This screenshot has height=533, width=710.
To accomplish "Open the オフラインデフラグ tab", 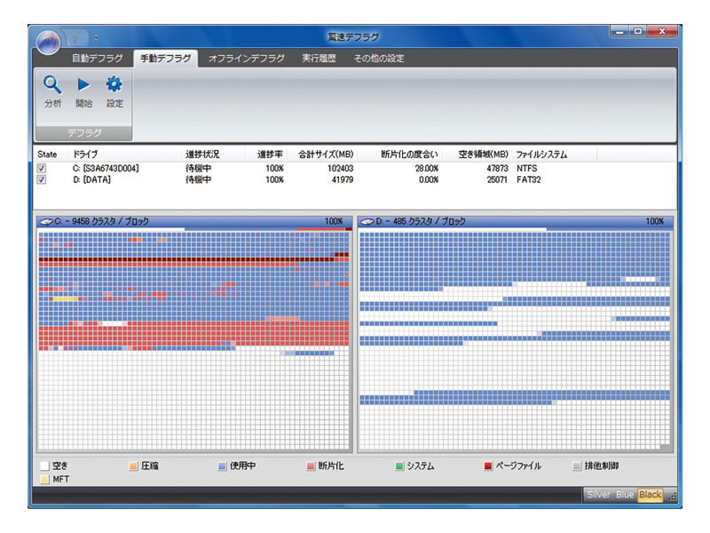I will tap(246, 59).
